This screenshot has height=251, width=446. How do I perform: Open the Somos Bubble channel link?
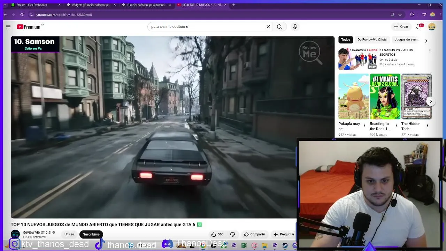[x=388, y=60]
